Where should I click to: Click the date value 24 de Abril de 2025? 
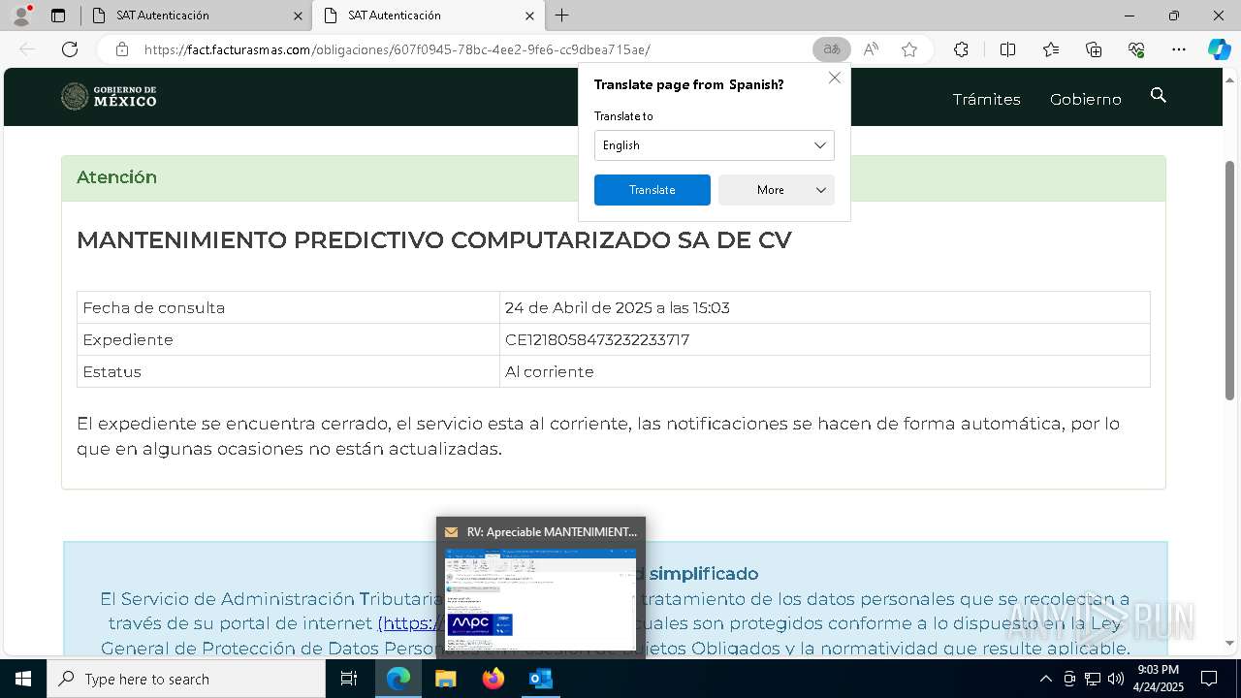[x=617, y=307]
